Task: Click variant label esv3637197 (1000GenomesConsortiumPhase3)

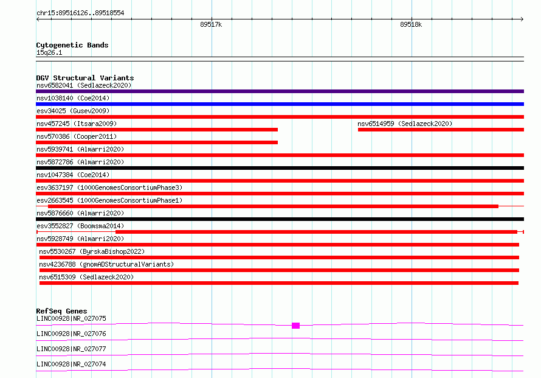Action: point(109,187)
